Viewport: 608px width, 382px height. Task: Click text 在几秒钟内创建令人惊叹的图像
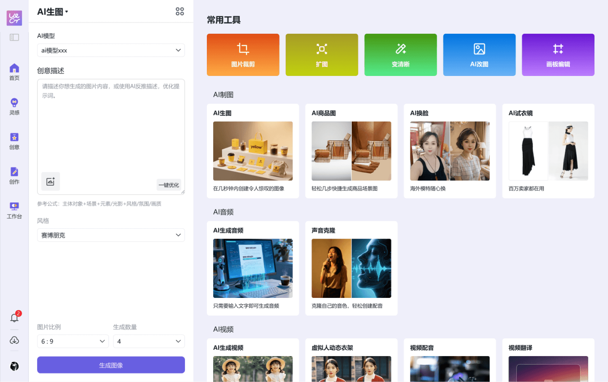[x=248, y=189]
